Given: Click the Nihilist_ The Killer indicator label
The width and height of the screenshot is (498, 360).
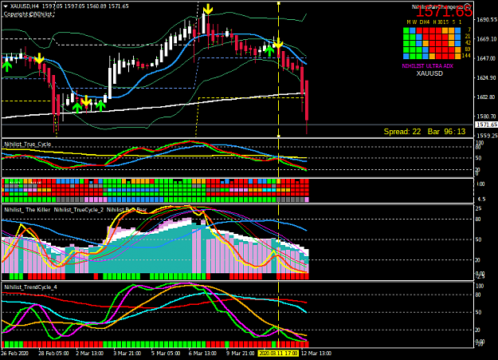Looking at the screenshot, I should (x=27, y=210).
